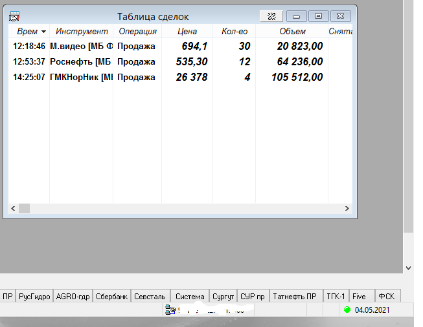Click the Инструмент column header
The width and height of the screenshot is (423, 327).
82,31
